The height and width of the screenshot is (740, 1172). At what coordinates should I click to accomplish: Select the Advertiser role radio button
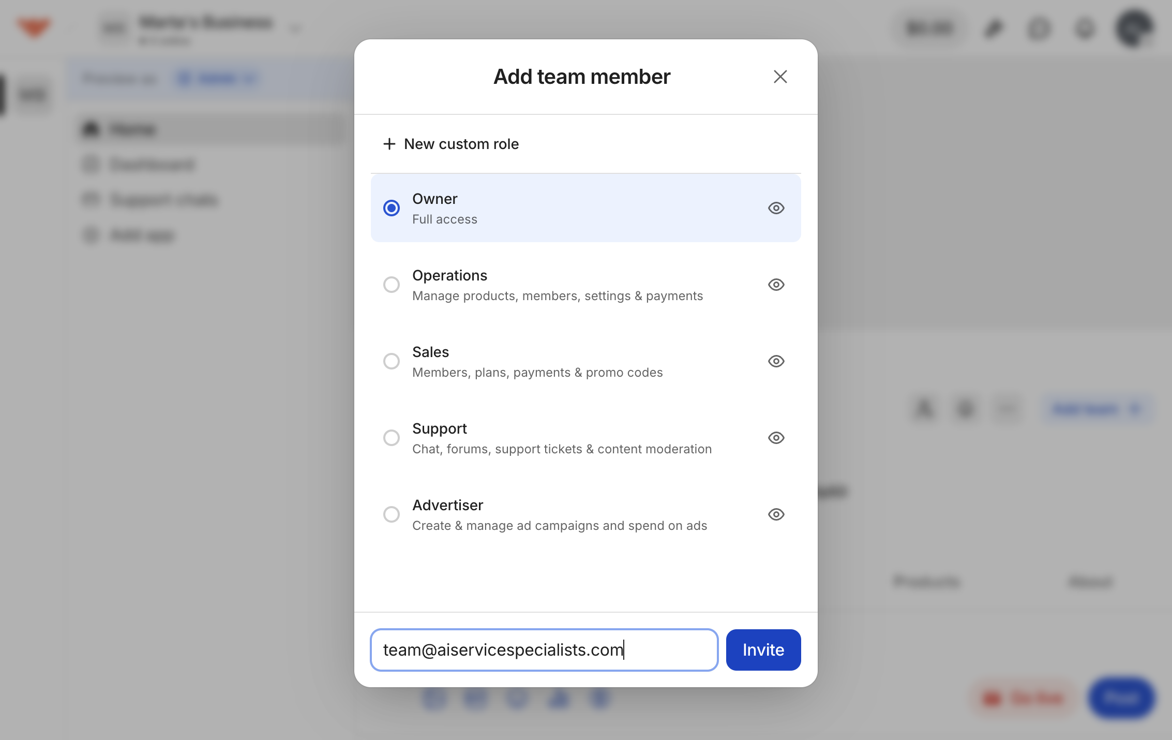[392, 514]
